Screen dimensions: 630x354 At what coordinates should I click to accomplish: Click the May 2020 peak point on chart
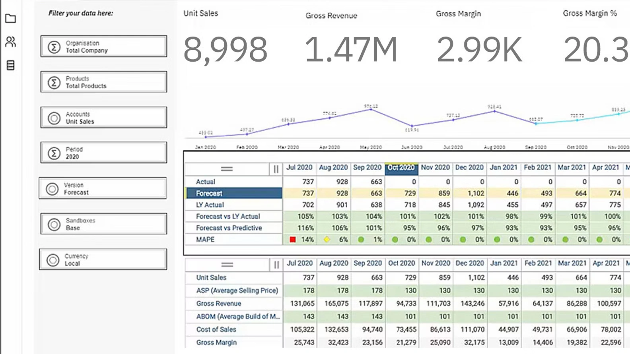[x=371, y=110]
